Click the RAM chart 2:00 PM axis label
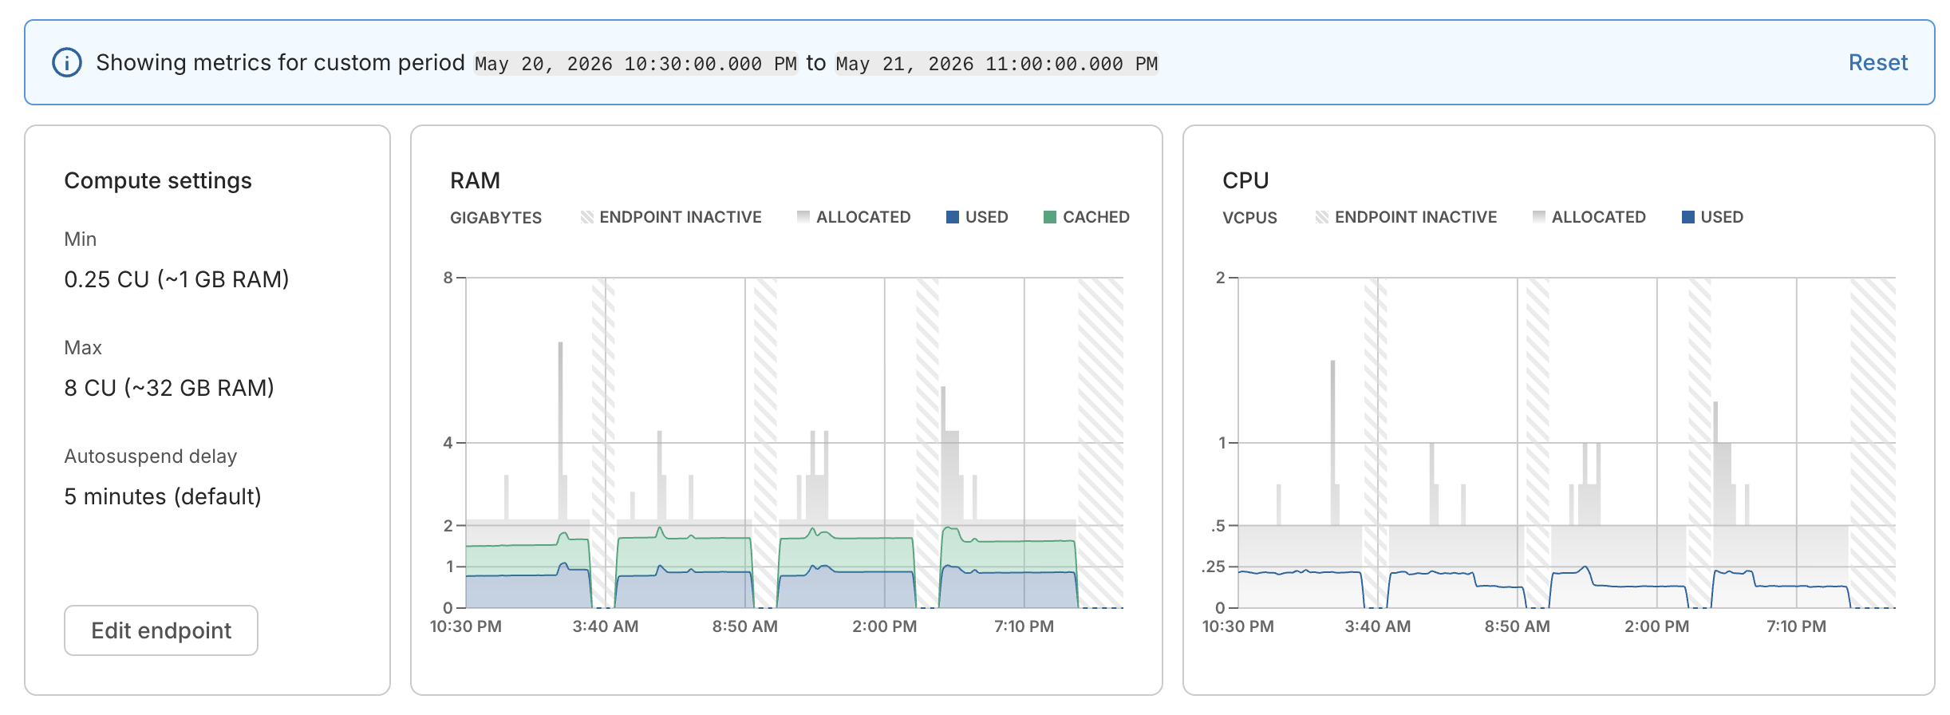 click(x=885, y=626)
